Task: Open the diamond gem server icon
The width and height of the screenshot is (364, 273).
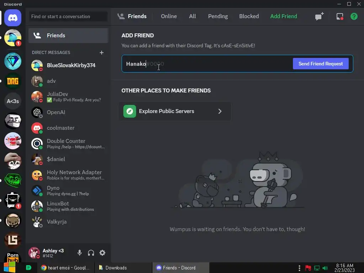Action: (x=13, y=61)
